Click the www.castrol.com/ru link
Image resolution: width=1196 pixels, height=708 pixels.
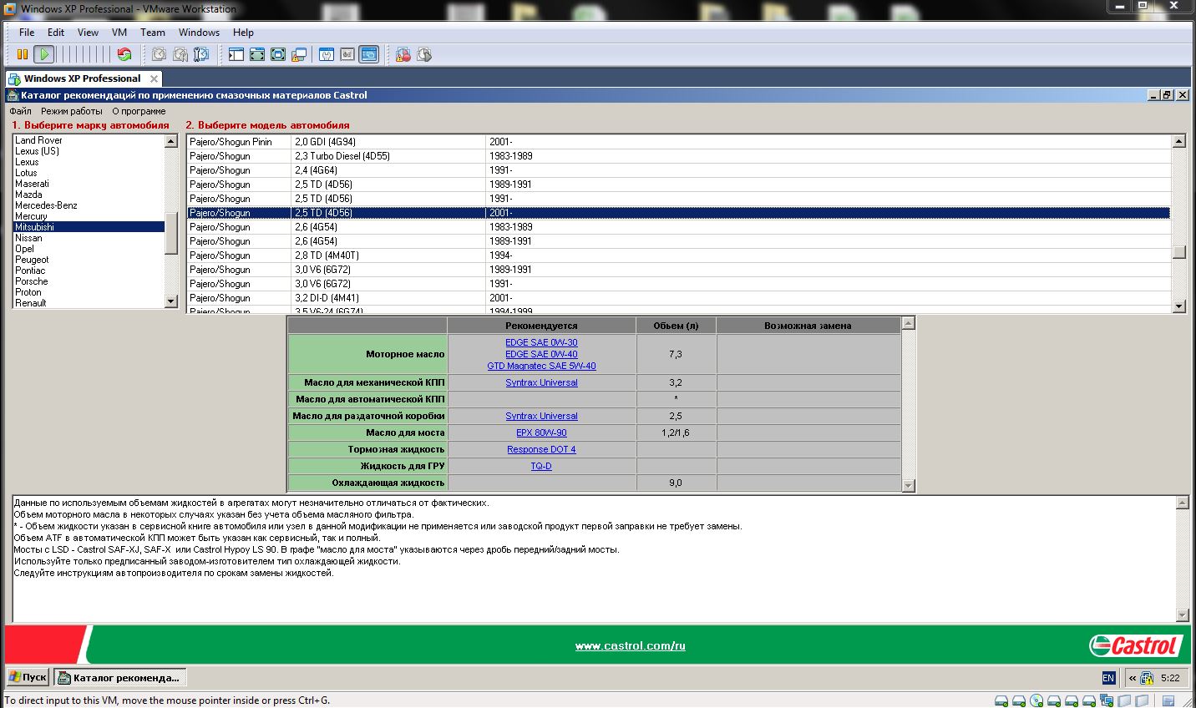(630, 646)
